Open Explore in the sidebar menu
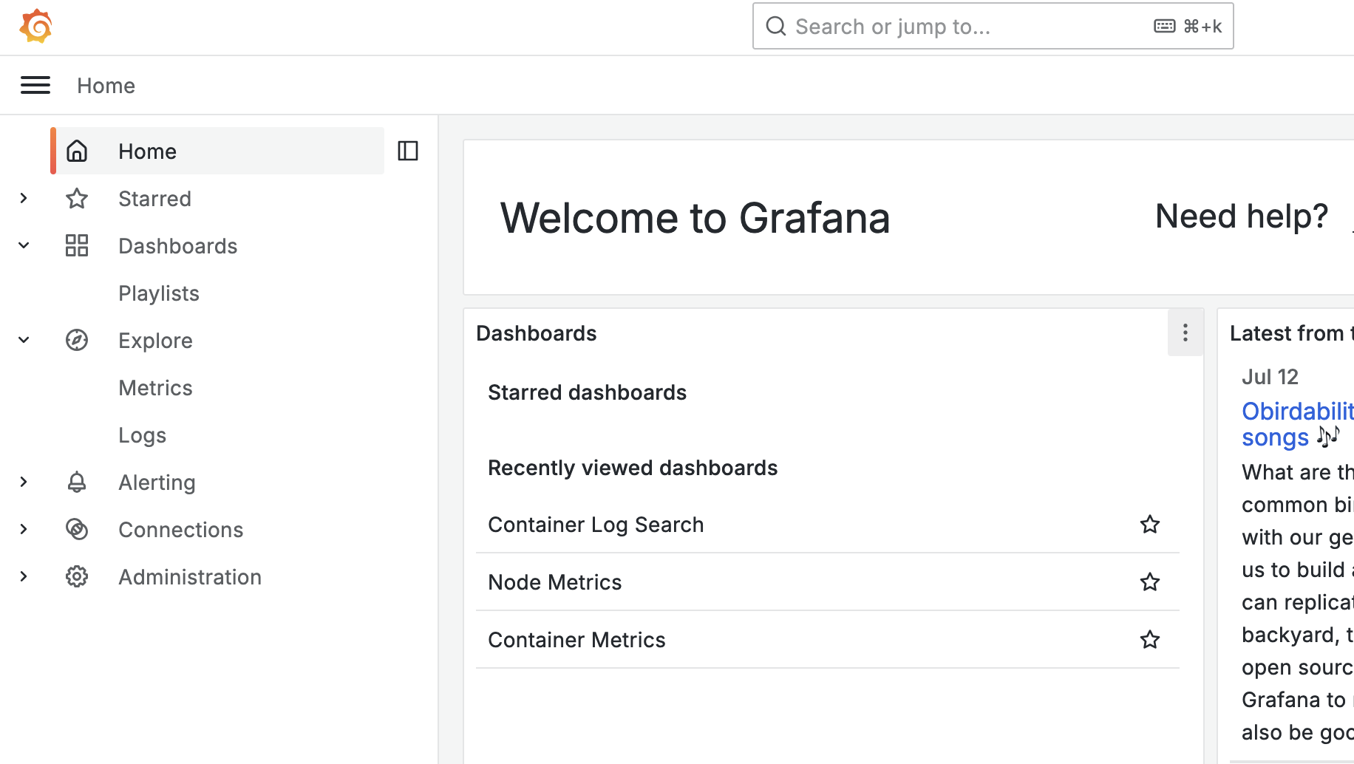 pyautogui.click(x=155, y=341)
